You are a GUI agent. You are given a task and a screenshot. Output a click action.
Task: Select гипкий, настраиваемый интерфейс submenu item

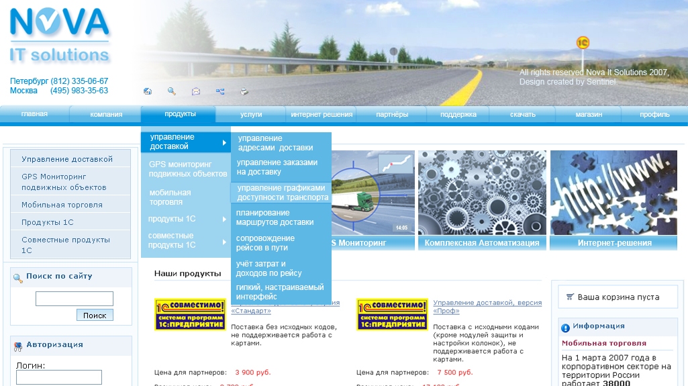pos(281,292)
